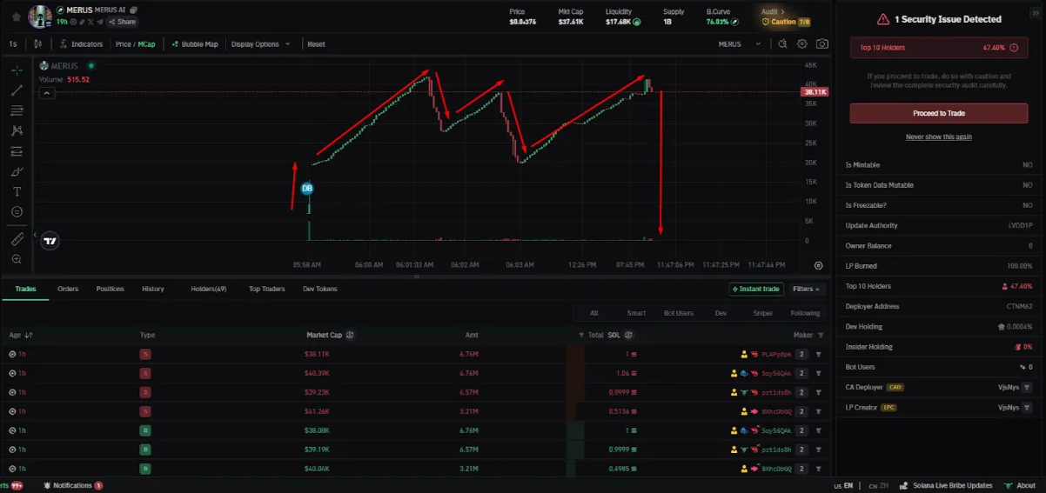The image size is (1046, 493).
Task: Select the ruler measure tool
Action: click(x=17, y=239)
